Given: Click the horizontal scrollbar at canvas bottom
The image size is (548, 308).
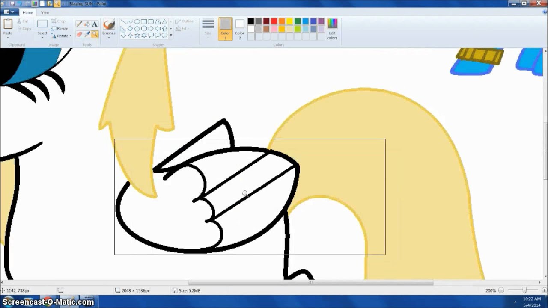Looking at the screenshot, I should 311,283.
